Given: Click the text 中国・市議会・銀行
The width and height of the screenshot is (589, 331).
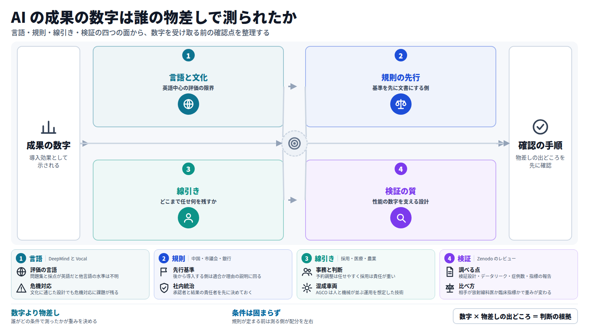Looking at the screenshot, I should tap(211, 259).
